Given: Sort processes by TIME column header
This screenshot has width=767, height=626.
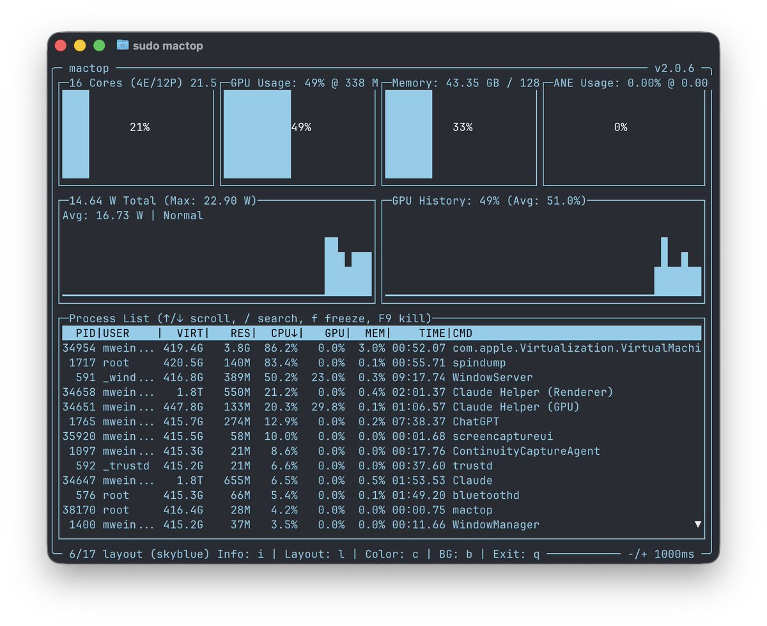Looking at the screenshot, I should 433,333.
